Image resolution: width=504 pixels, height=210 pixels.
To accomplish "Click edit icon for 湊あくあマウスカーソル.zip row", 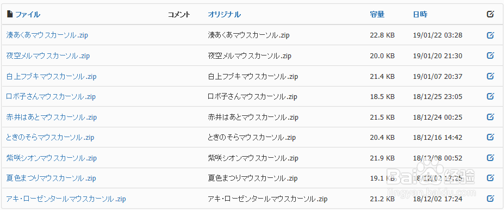I will 490,35.
